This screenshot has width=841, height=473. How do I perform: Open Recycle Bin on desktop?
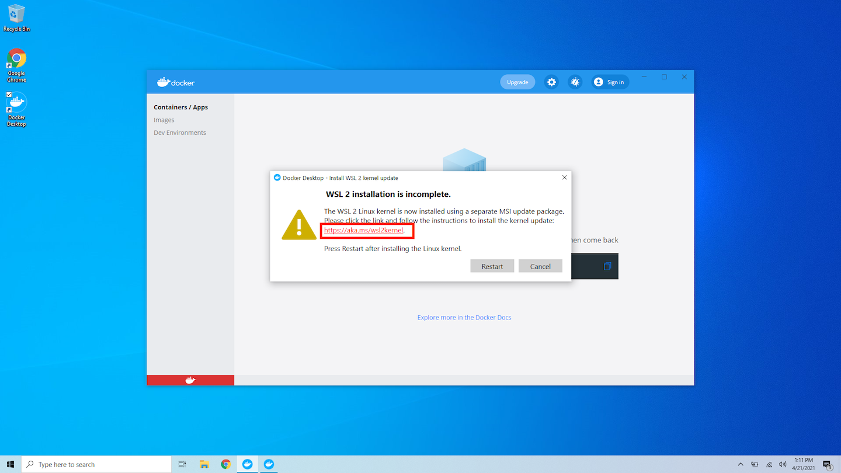pyautogui.click(x=16, y=18)
